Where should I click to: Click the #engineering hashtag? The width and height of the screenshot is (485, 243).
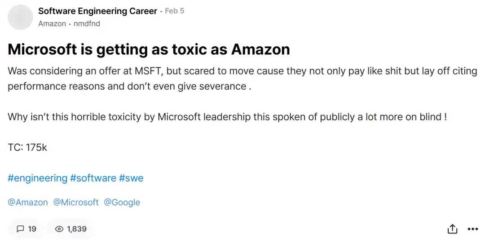[37, 178]
